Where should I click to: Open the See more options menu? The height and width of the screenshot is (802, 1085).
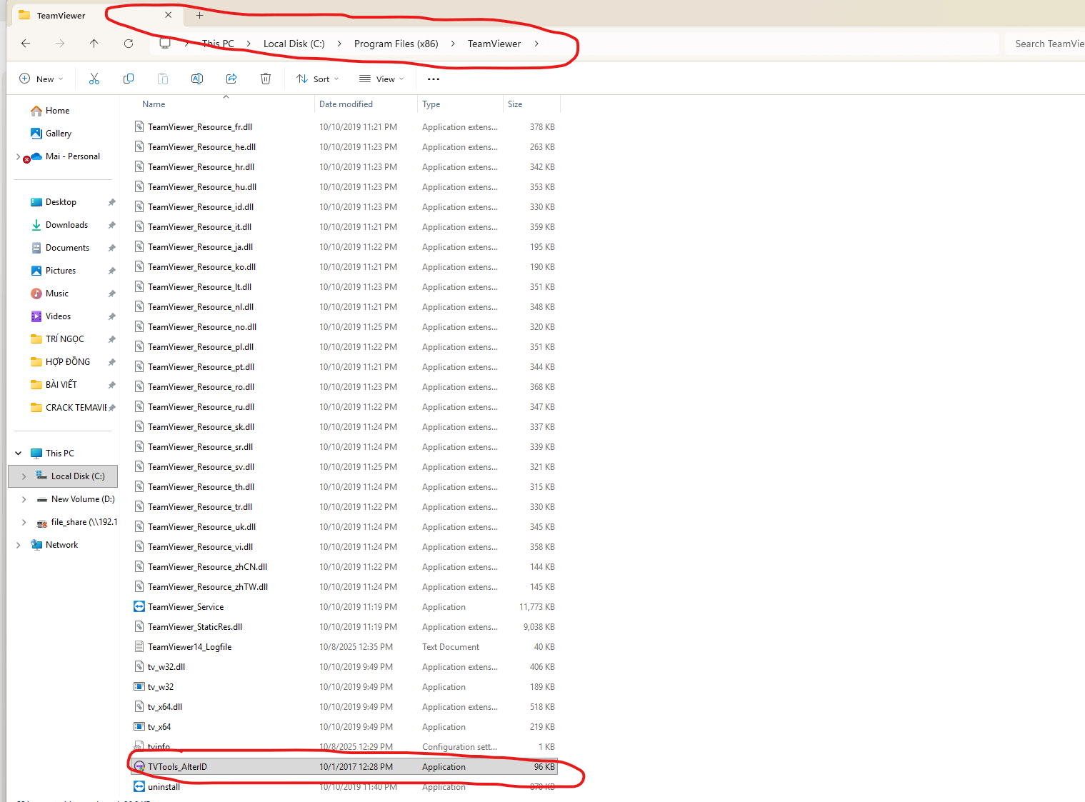click(x=434, y=79)
